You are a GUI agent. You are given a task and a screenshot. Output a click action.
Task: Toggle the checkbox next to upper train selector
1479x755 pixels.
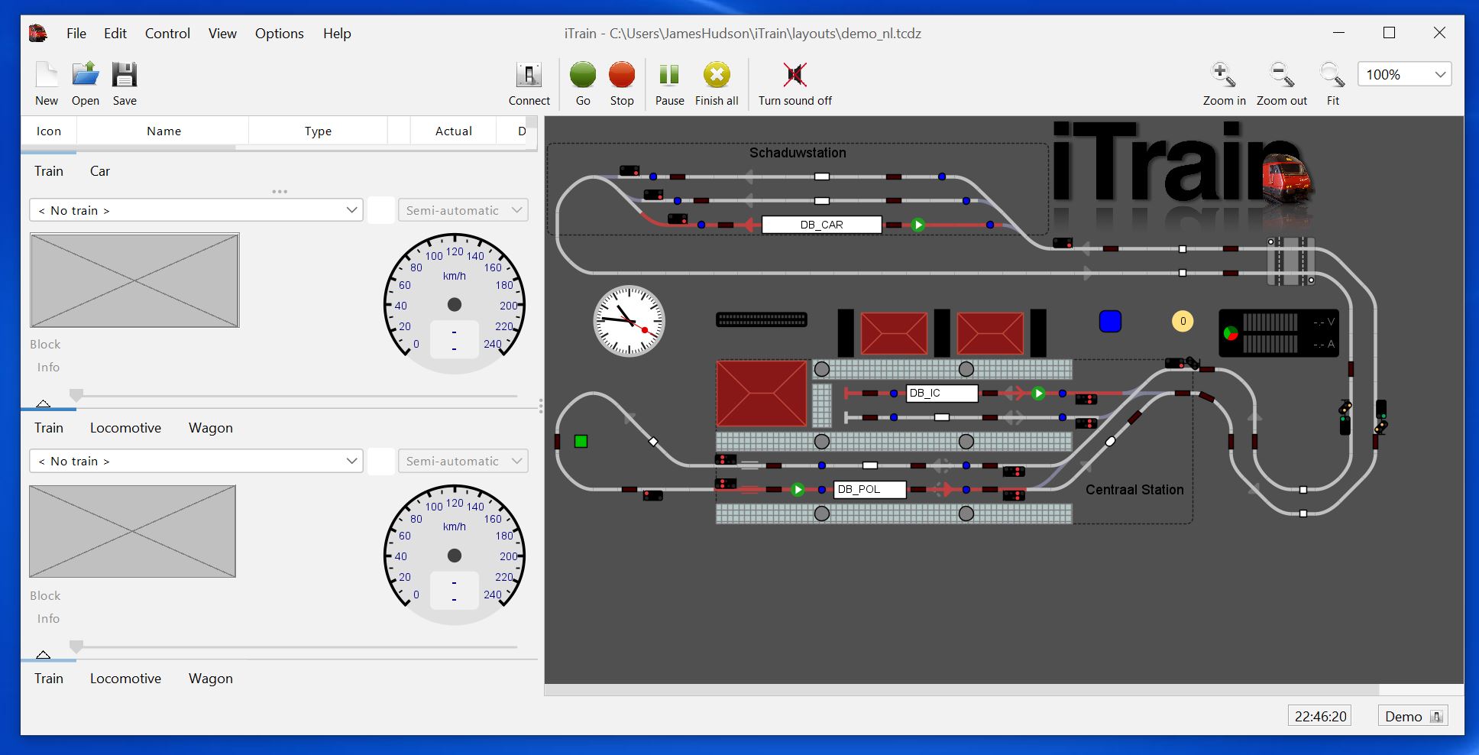click(380, 209)
